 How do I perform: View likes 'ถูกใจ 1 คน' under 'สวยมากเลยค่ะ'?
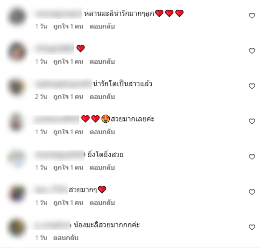click(68, 132)
